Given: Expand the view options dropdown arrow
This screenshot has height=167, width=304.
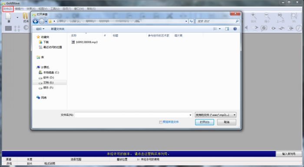Looking at the screenshot, I should pyautogui.click(x=220, y=29).
